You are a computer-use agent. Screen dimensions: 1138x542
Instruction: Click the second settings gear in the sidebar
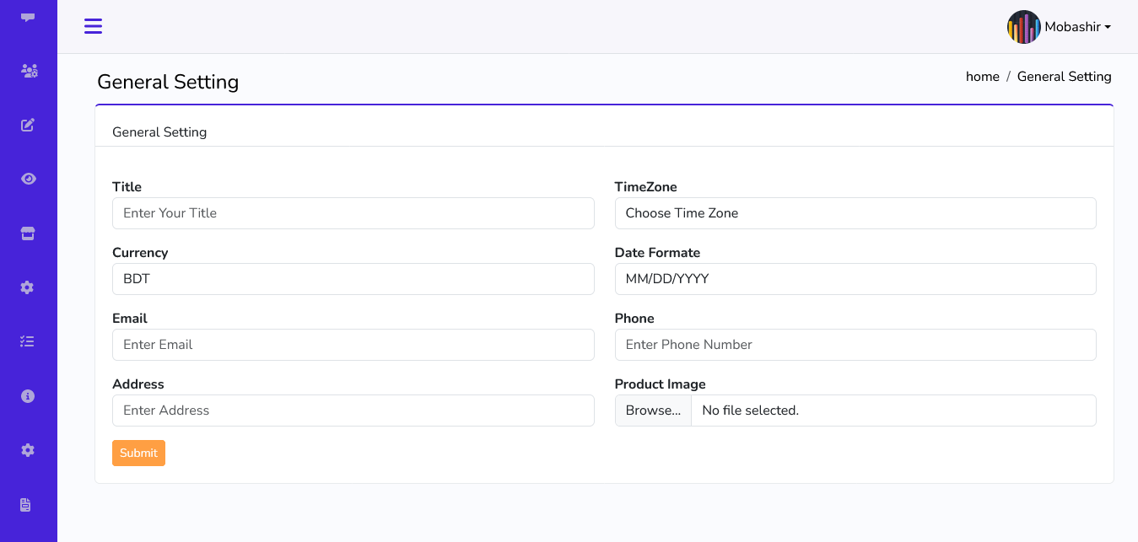coord(28,449)
